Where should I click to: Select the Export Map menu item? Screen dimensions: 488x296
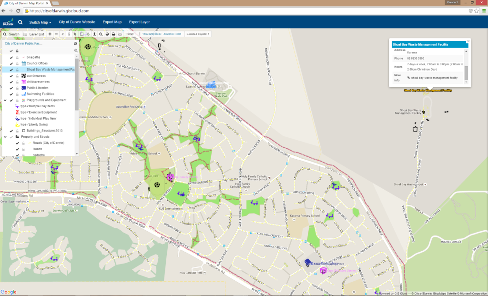pos(112,22)
